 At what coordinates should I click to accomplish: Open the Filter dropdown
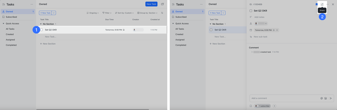coord(107,13)
